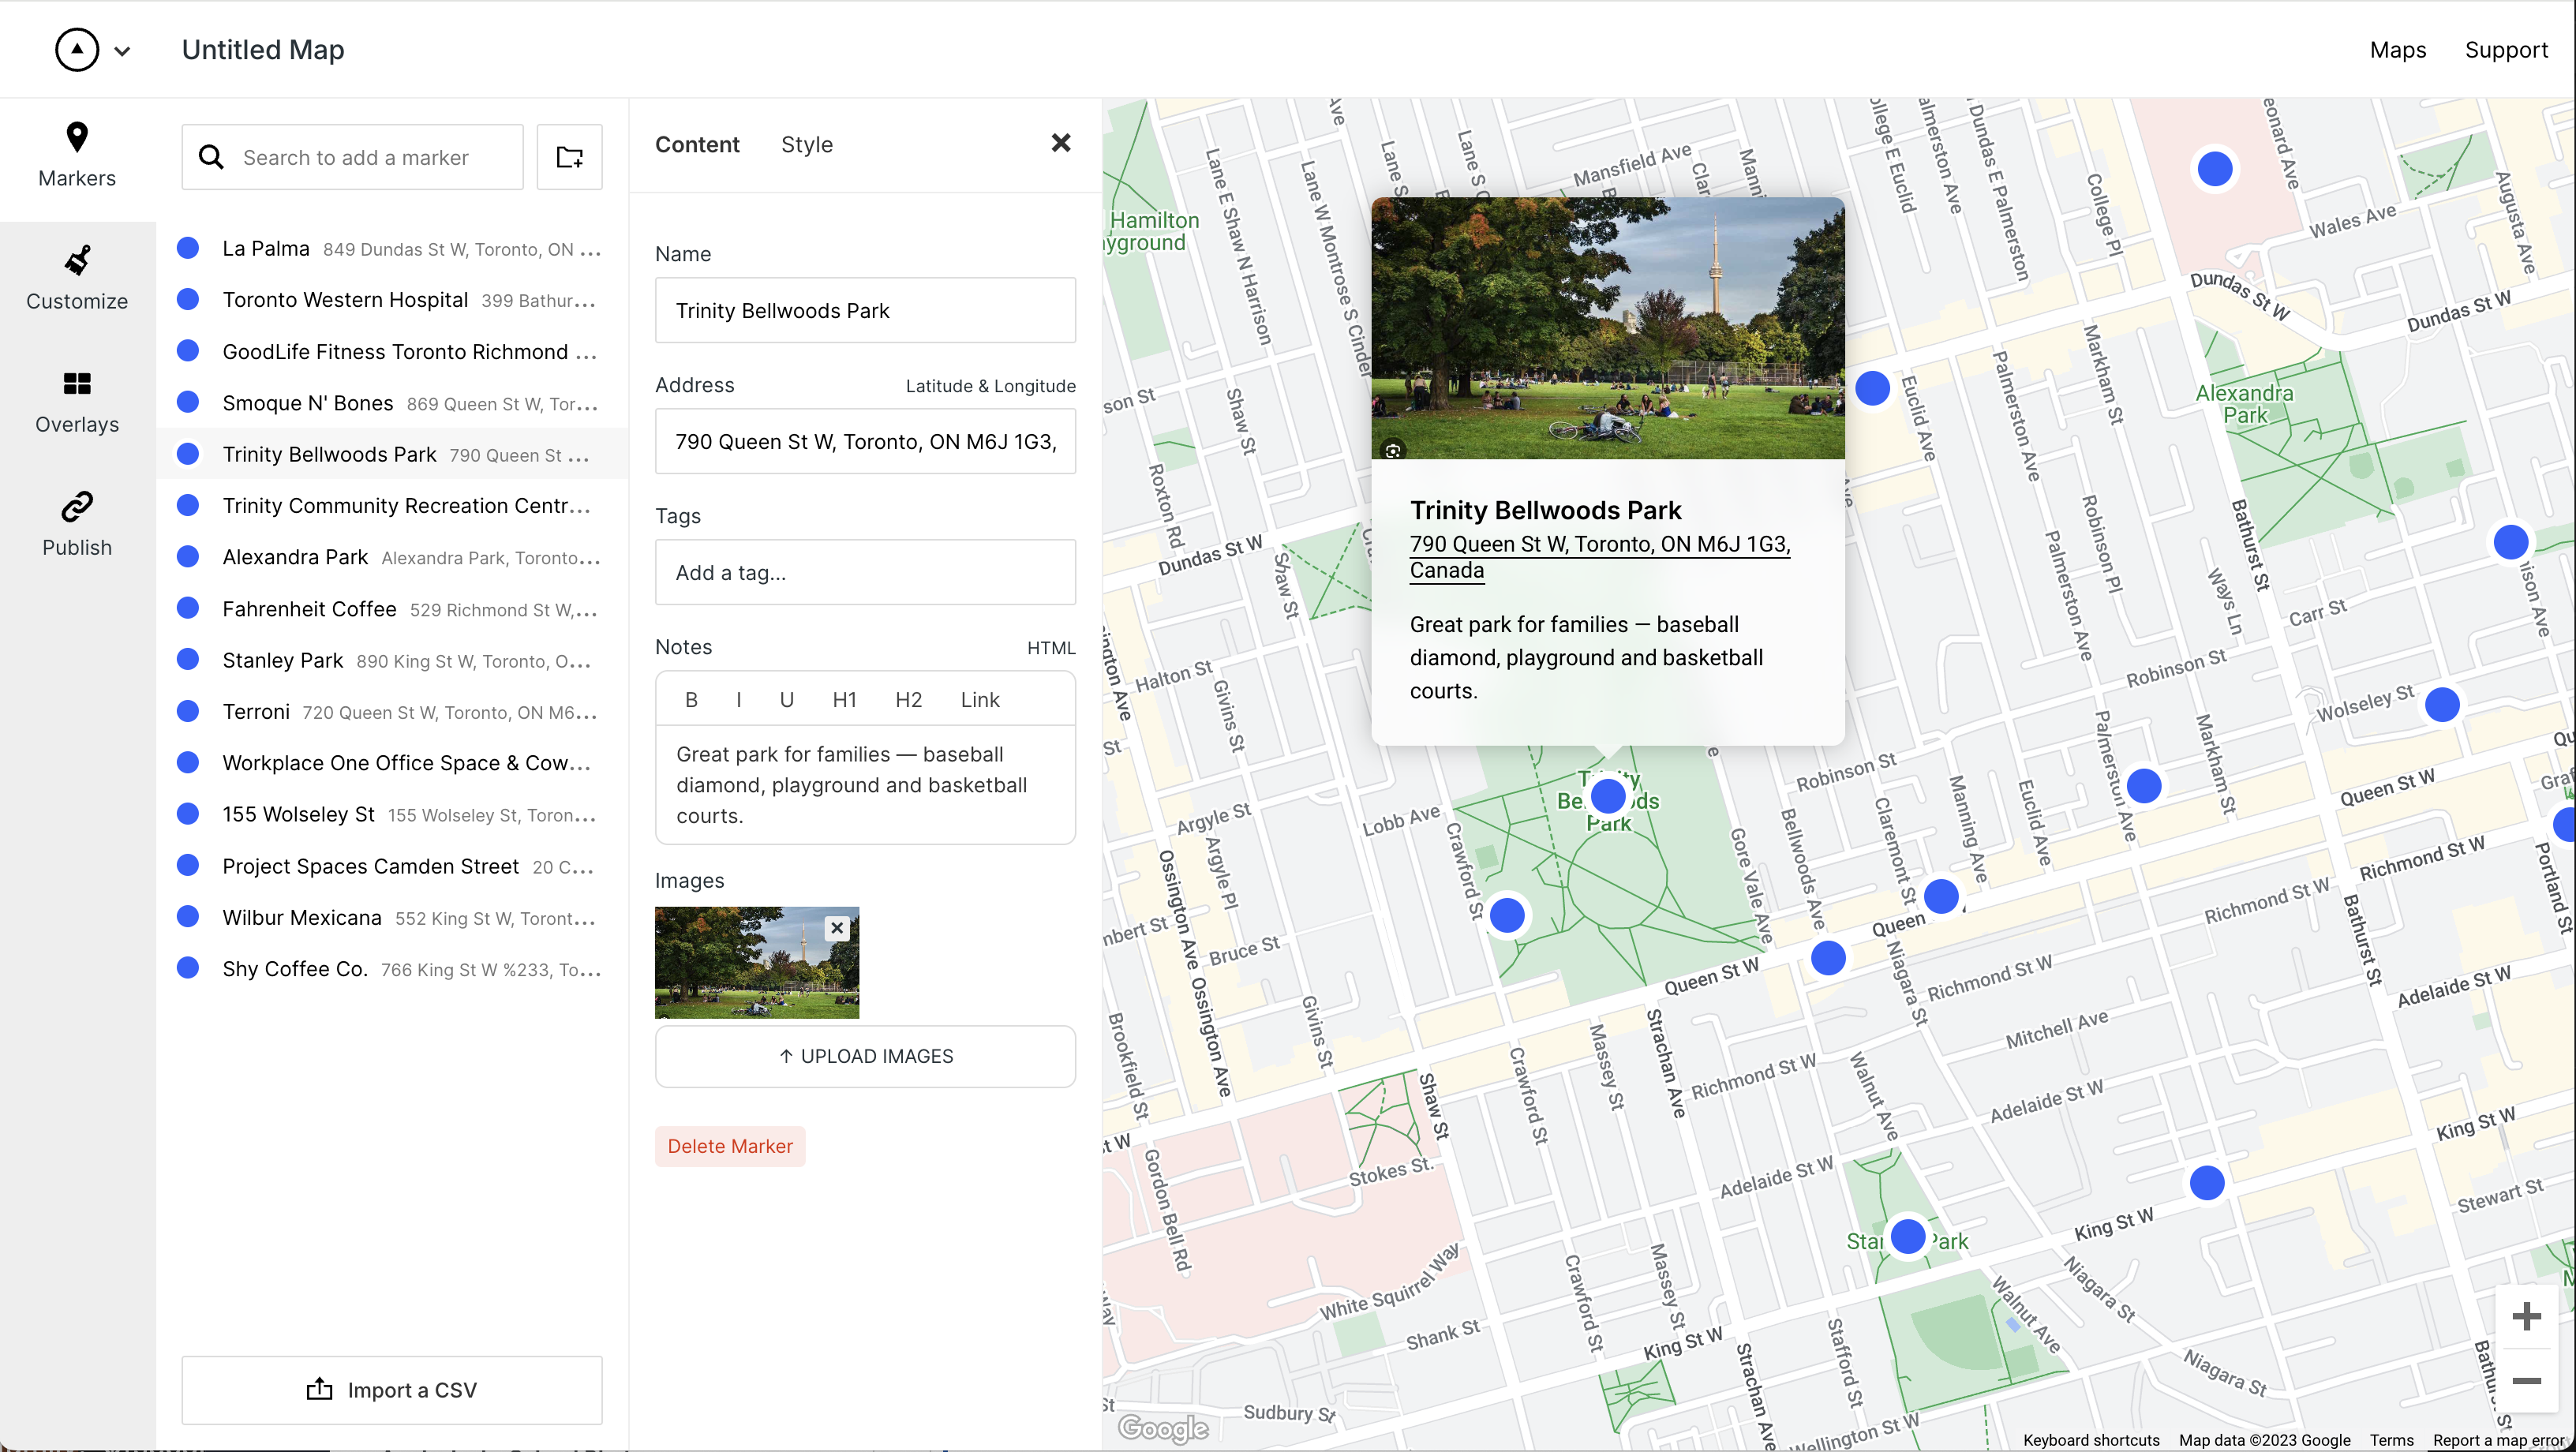Select the Alexandra Park marker row

point(392,557)
